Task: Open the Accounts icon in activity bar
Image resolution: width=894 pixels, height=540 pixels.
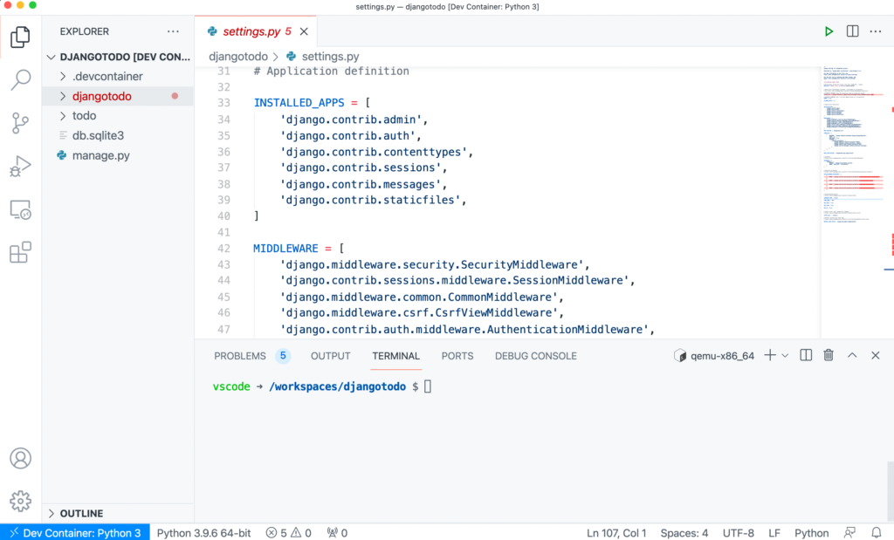Action: point(20,459)
